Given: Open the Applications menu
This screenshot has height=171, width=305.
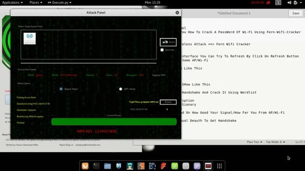Looking at the screenshot, I should tap(12, 2).
